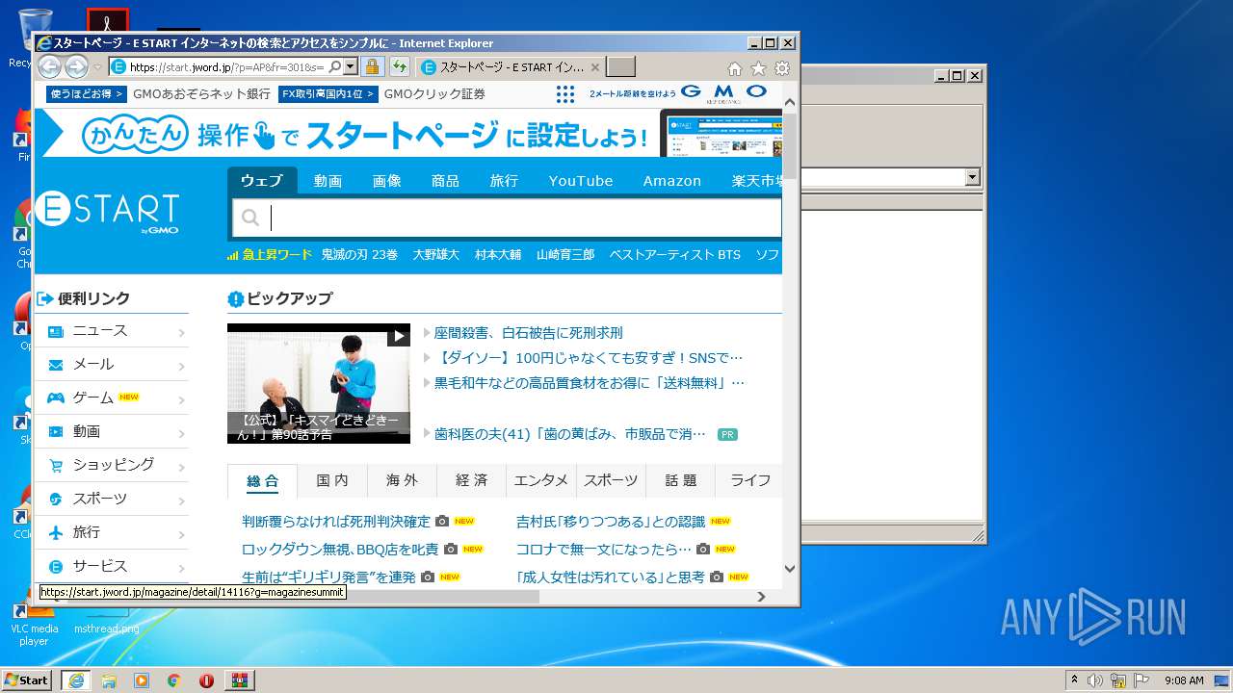The image size is (1233, 693).
Task: Open the GMO services grid dots icon
Action: pos(565,93)
